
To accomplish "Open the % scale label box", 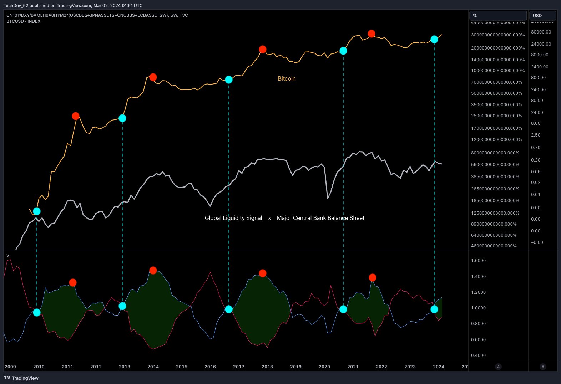I will click(x=498, y=15).
